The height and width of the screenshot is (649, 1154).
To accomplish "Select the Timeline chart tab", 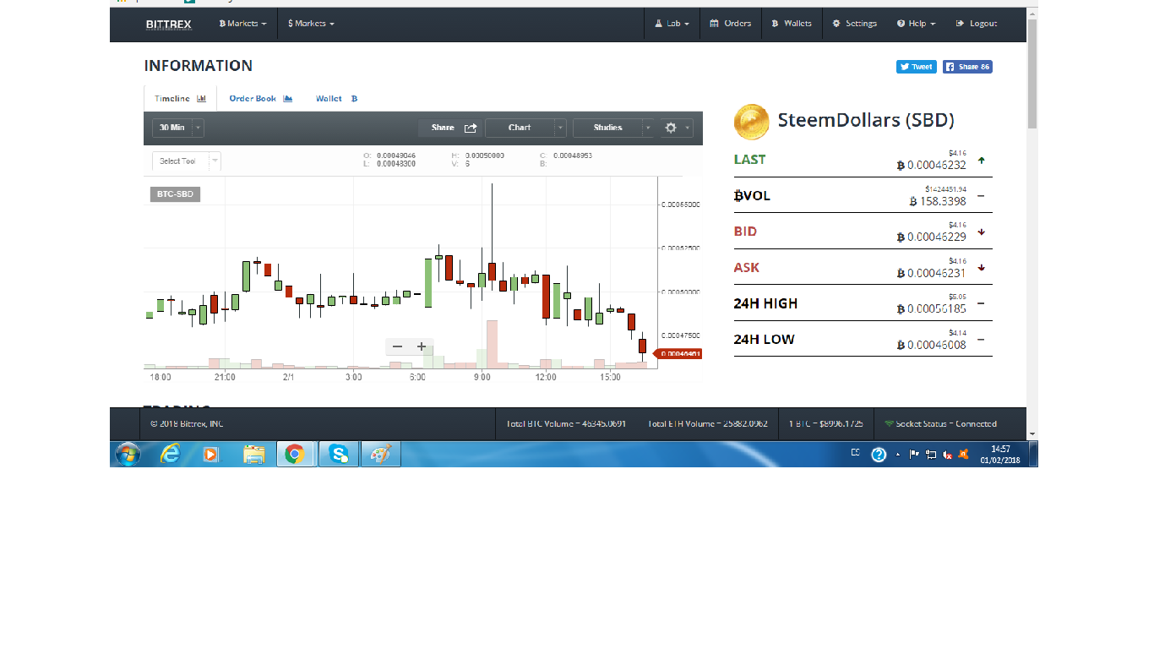I will 181,99.
